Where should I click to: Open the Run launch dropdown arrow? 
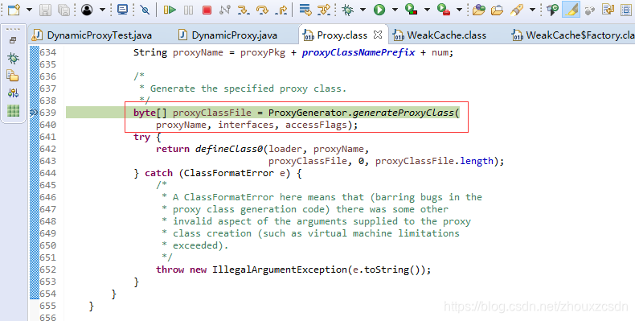pos(395,10)
